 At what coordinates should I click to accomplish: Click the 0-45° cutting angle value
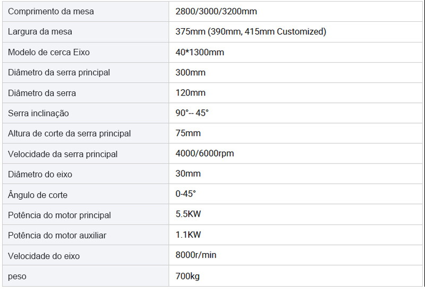tap(185, 194)
